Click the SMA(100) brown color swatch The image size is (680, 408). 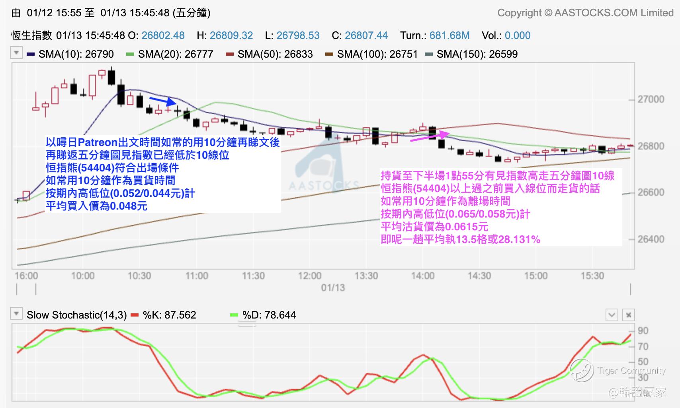[x=329, y=54]
